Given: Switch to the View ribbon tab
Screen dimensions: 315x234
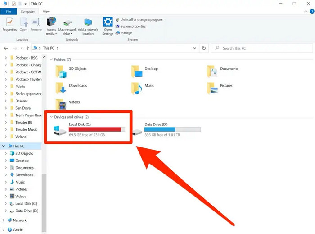Looking at the screenshot, I should tap(46, 11).
